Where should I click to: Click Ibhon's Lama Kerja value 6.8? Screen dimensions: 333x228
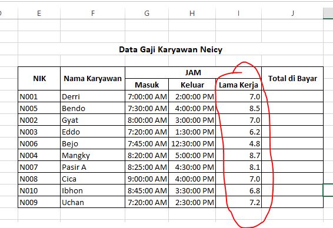[x=238, y=190]
